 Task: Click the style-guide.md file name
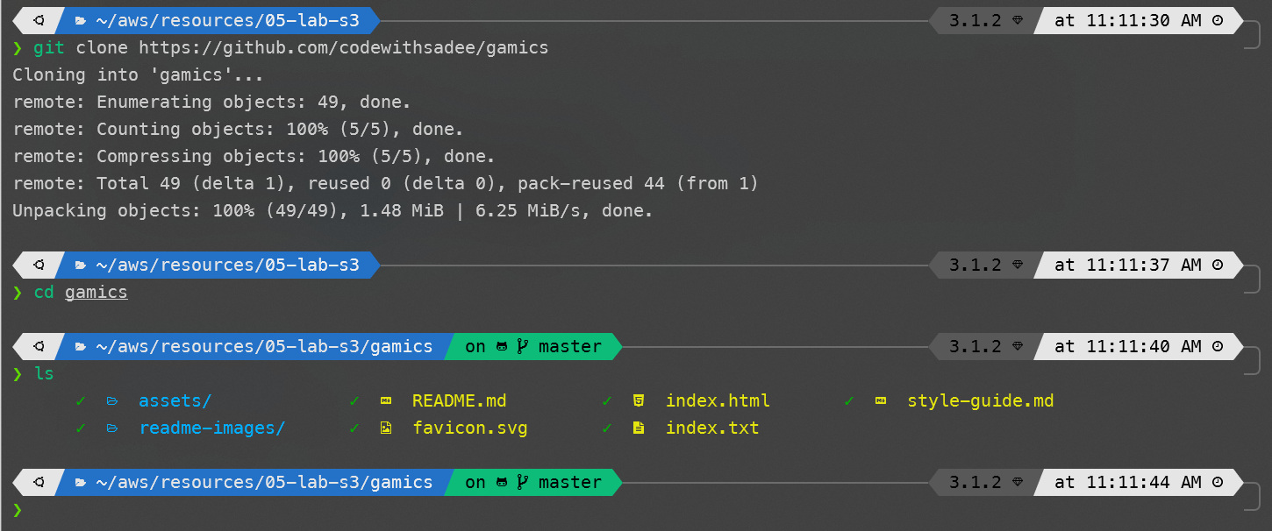click(981, 401)
